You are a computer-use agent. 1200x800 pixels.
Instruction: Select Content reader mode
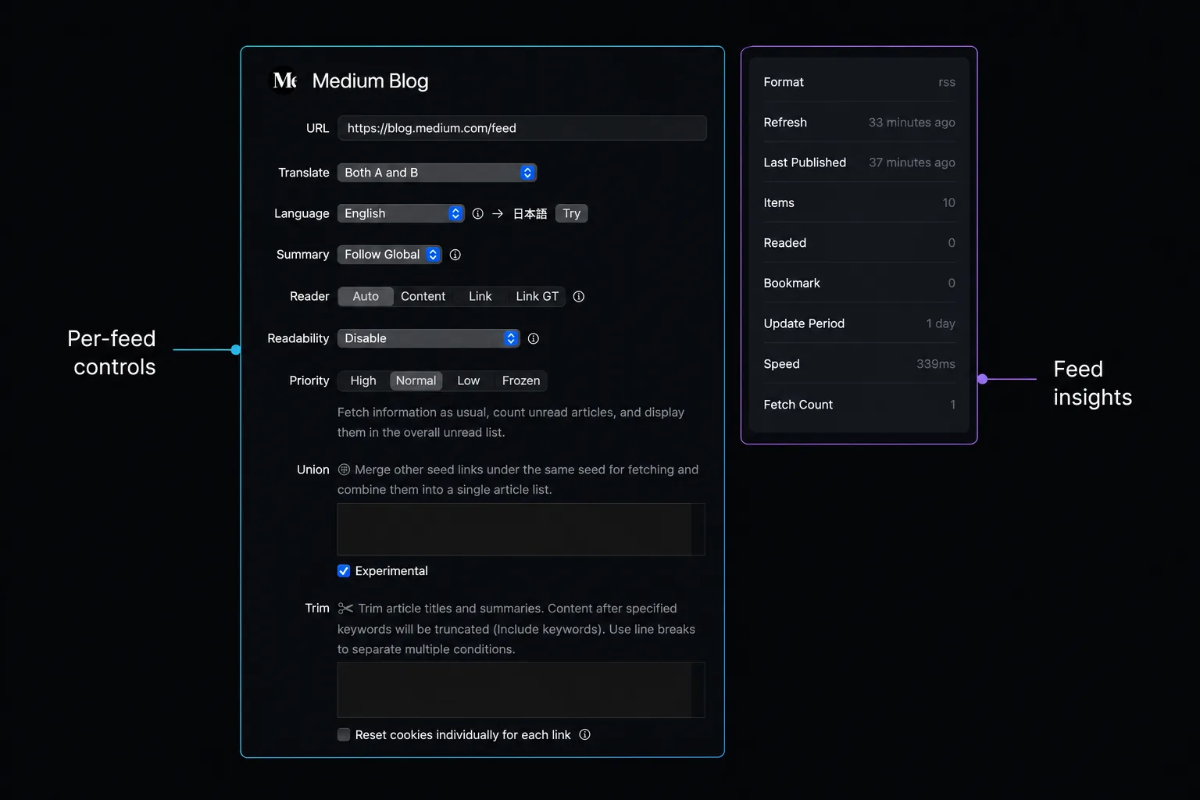click(423, 296)
